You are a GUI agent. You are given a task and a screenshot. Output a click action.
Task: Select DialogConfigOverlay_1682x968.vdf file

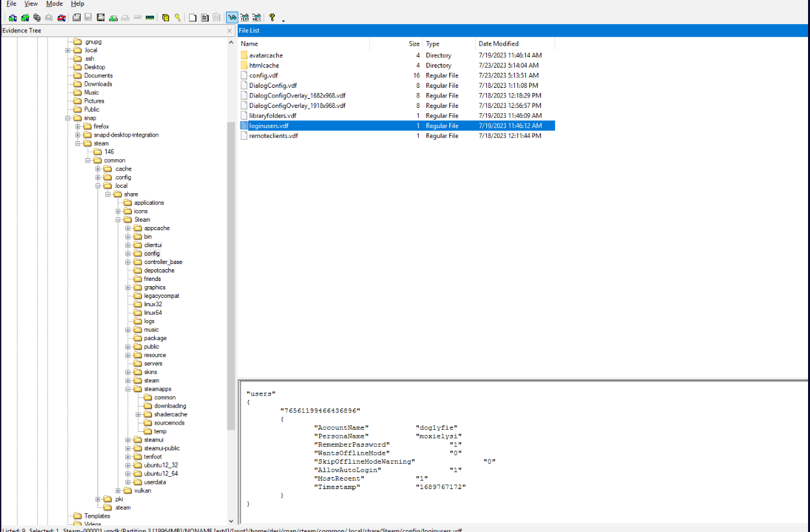[x=297, y=96]
